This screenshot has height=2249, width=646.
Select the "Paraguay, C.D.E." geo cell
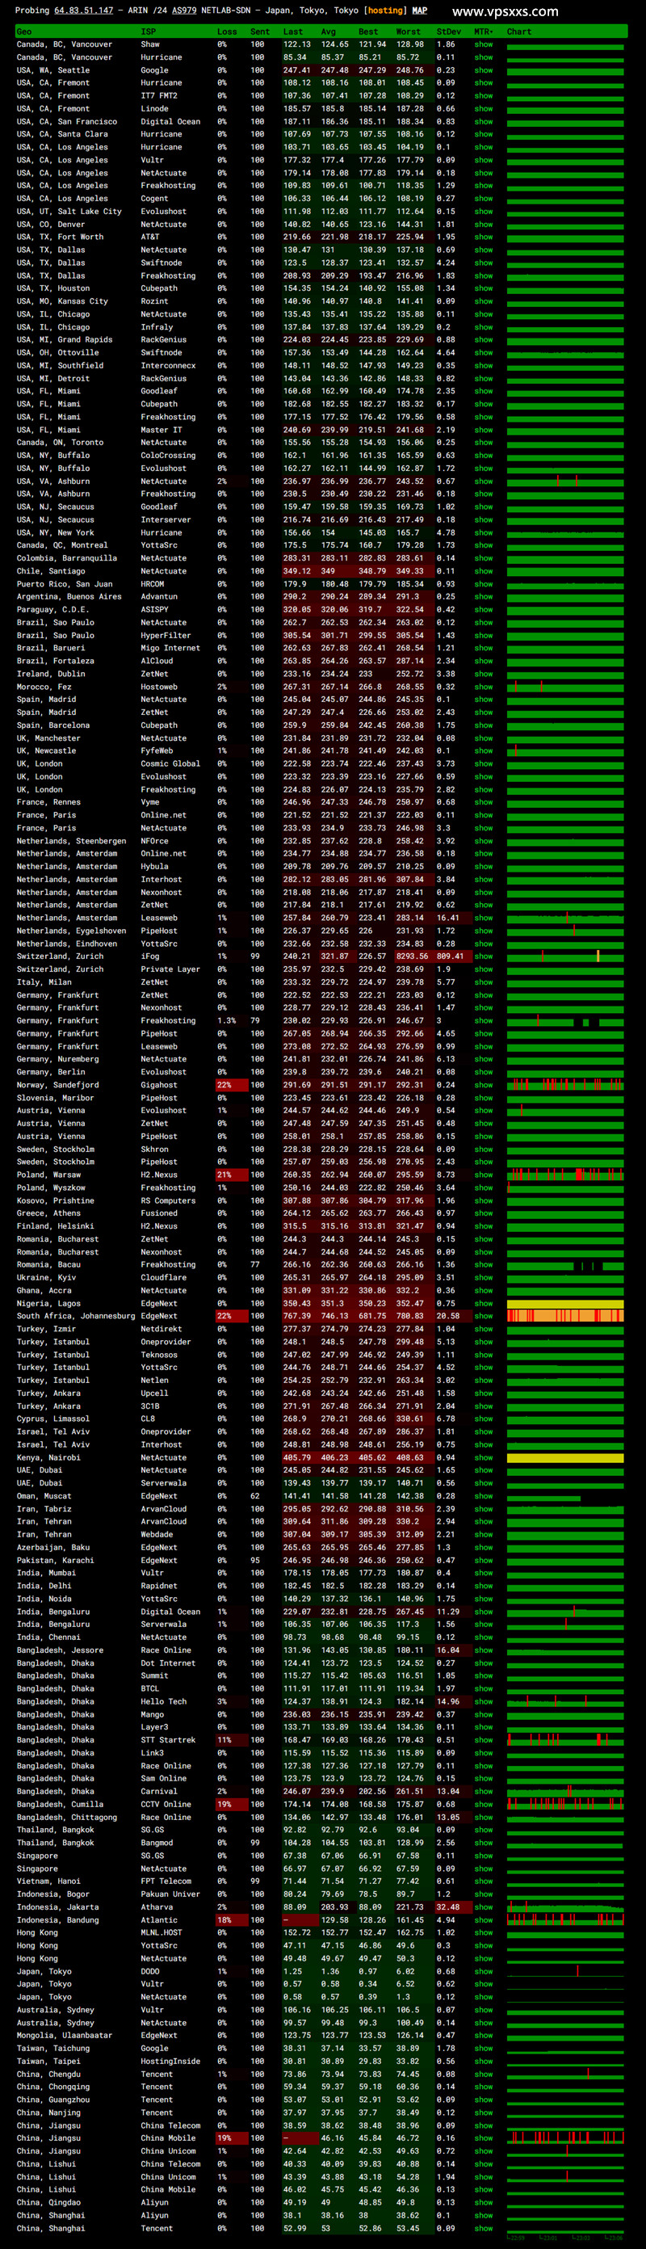pyautogui.click(x=52, y=610)
